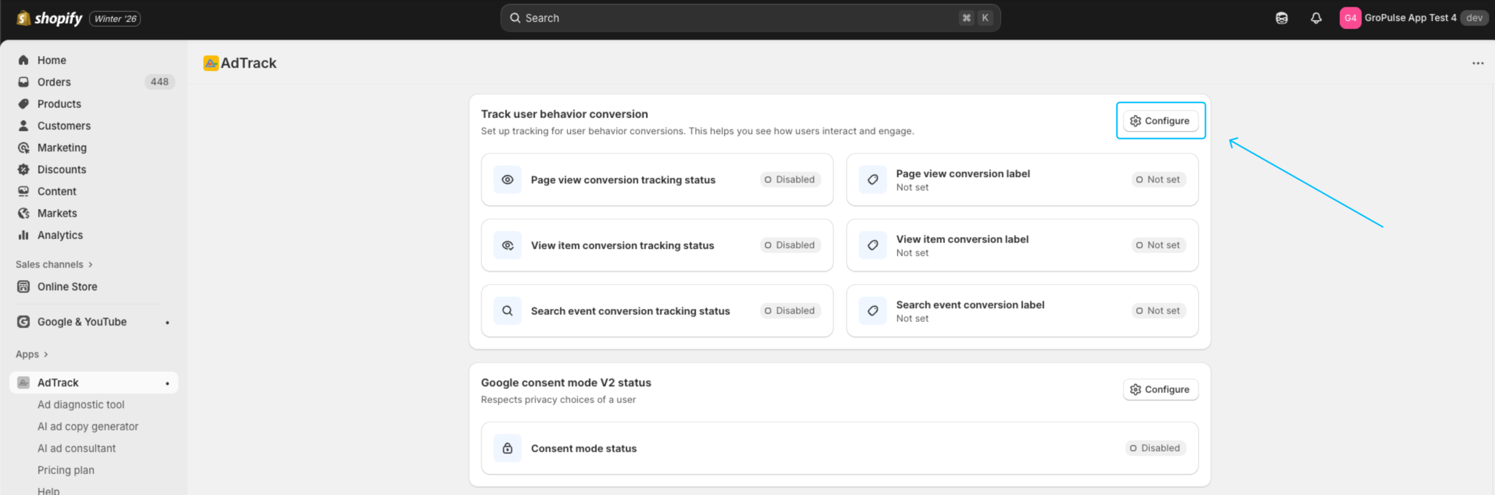Click Disabled badge on Consent mode status
The width and height of the screenshot is (1495, 495).
(1155, 448)
